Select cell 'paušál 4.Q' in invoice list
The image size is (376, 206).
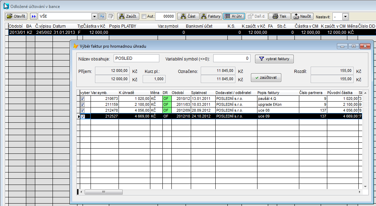(x=278, y=99)
